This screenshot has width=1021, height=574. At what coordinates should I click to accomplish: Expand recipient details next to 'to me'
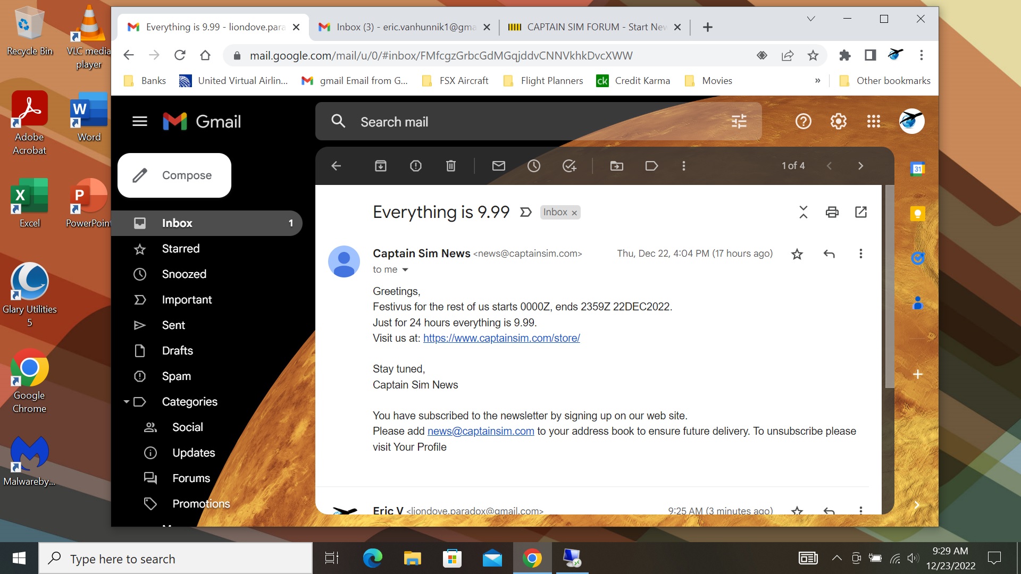[405, 269]
